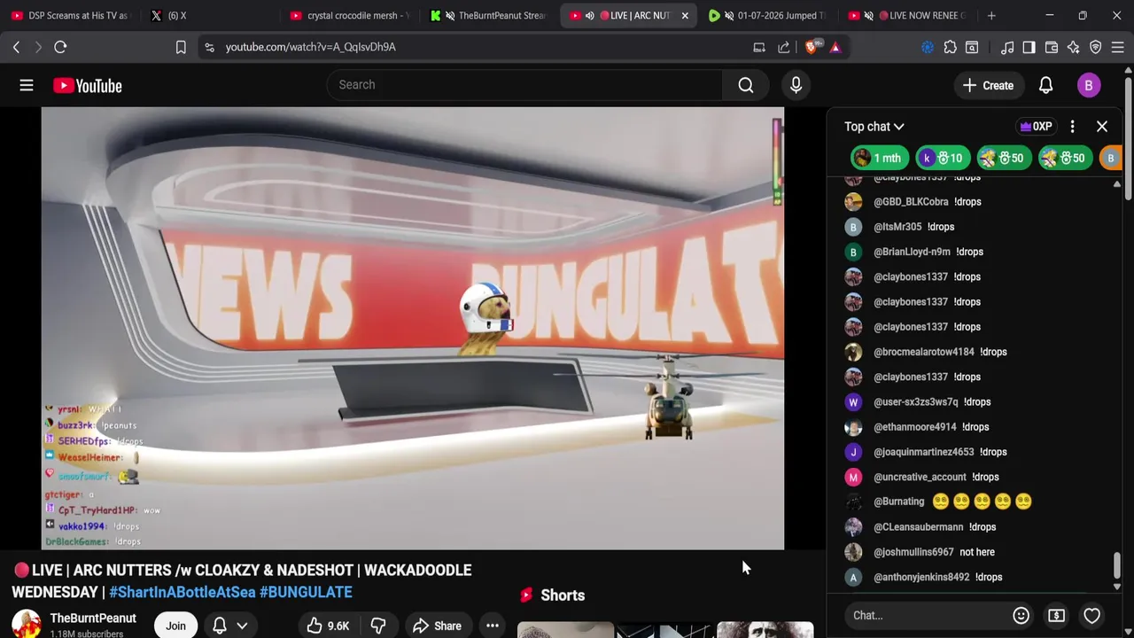Image resolution: width=1134 pixels, height=638 pixels.
Task: Open Brave Rewards triangle icon
Action: (x=835, y=47)
